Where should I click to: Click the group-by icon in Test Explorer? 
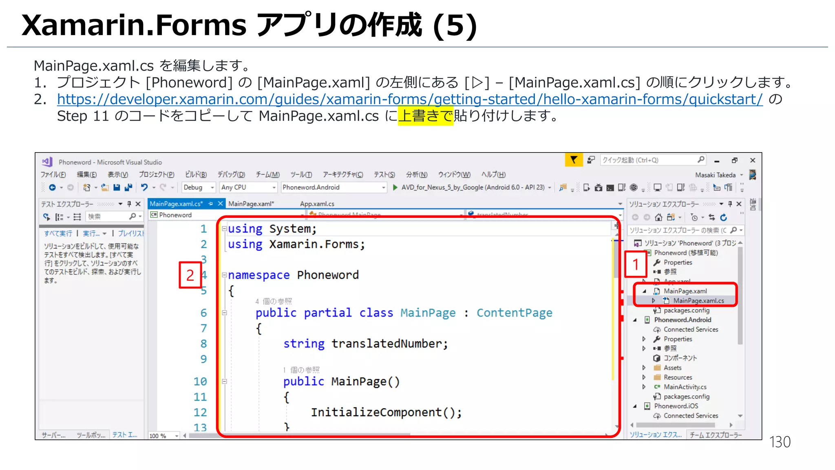coord(60,217)
